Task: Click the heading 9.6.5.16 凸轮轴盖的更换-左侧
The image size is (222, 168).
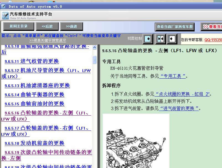Action: coord(159,50)
